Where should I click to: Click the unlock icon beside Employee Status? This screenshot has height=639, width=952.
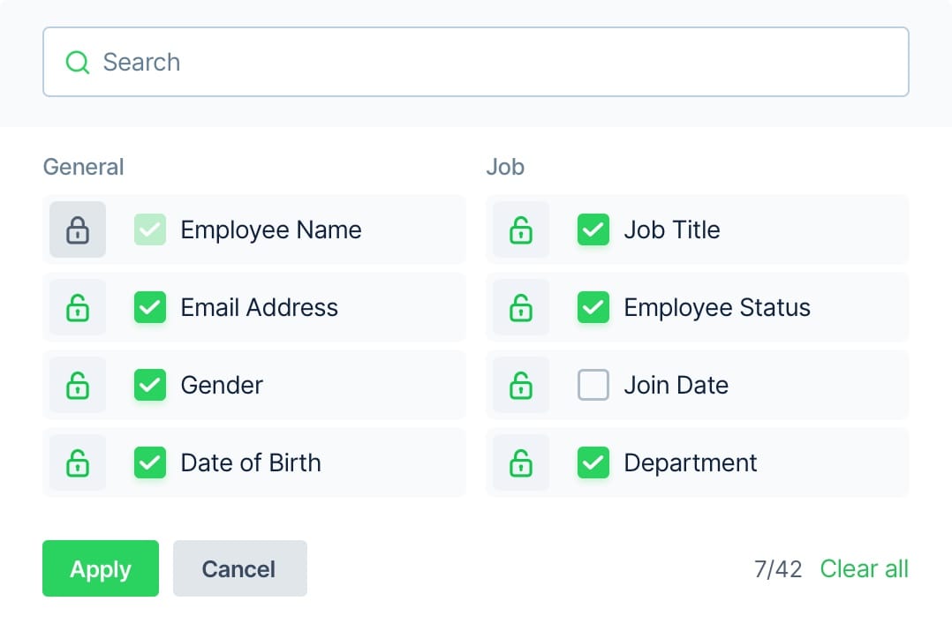tap(520, 307)
